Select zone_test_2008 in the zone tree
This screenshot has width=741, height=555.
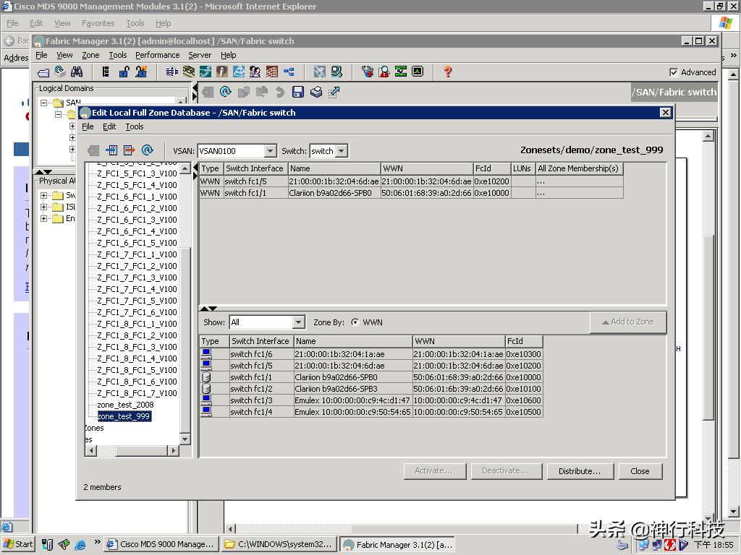(125, 405)
